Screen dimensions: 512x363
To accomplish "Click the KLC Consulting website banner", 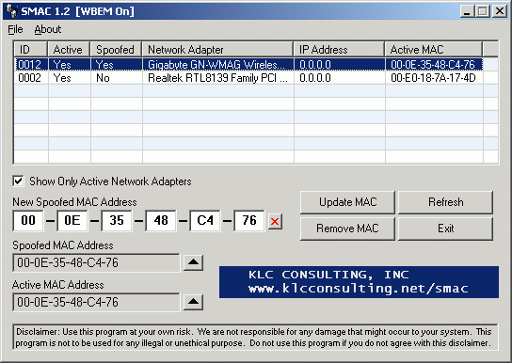I will coord(359,282).
